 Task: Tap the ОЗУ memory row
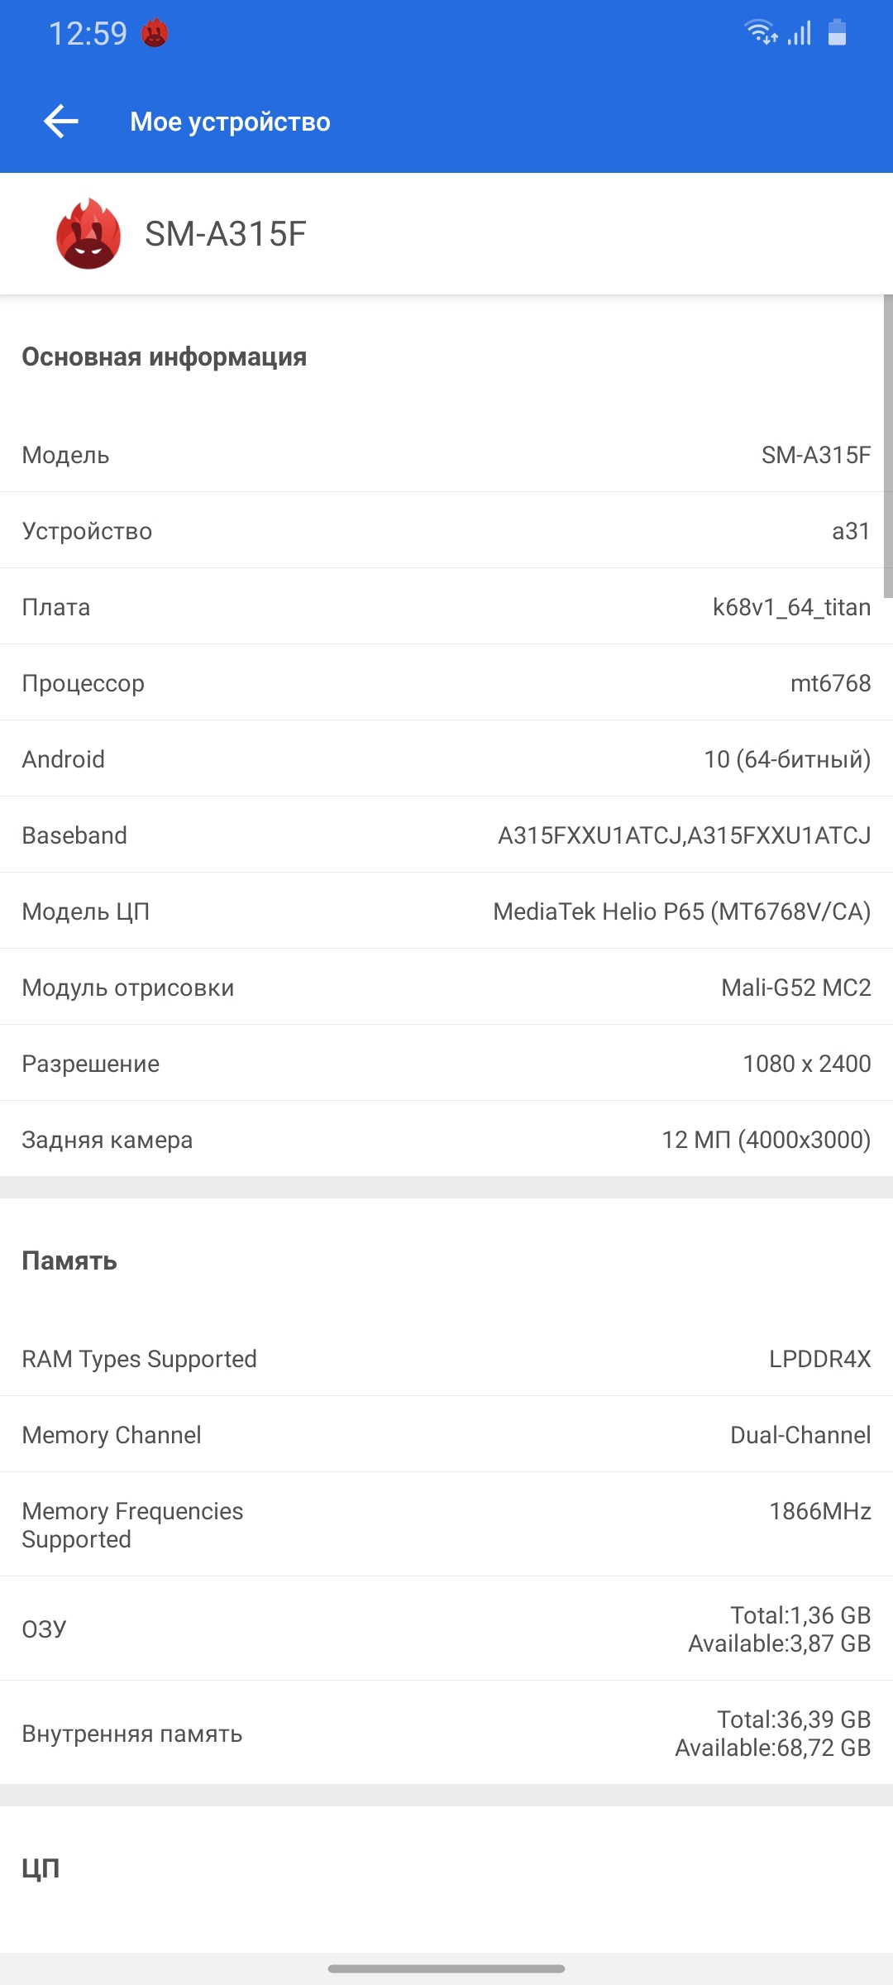click(446, 1629)
